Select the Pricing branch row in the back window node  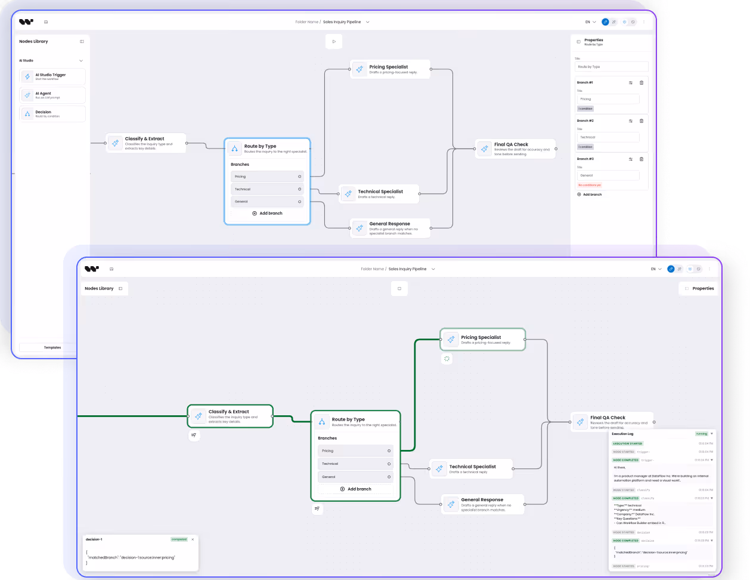tap(267, 177)
